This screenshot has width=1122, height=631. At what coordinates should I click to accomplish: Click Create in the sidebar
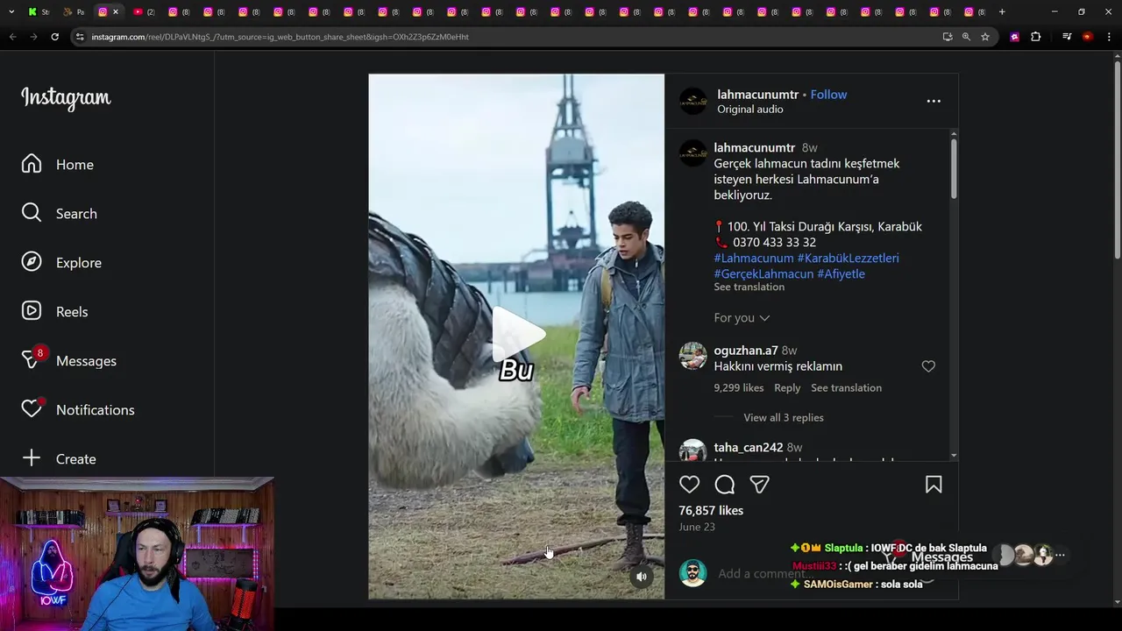59,459
